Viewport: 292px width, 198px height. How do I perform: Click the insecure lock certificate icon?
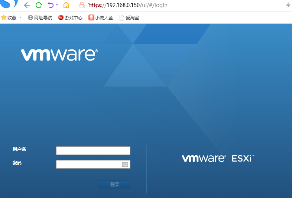82,5
